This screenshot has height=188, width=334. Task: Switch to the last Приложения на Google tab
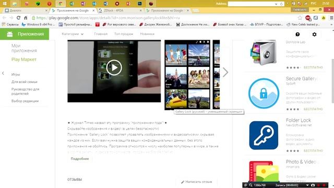pyautogui.click(x=168, y=10)
